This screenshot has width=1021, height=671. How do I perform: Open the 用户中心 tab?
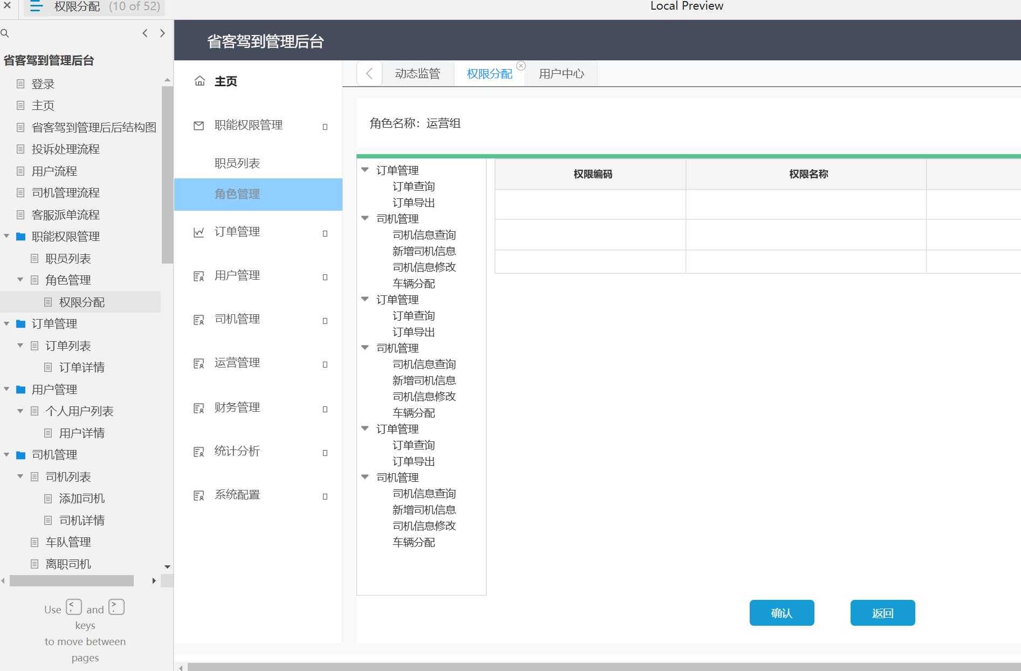pos(561,74)
